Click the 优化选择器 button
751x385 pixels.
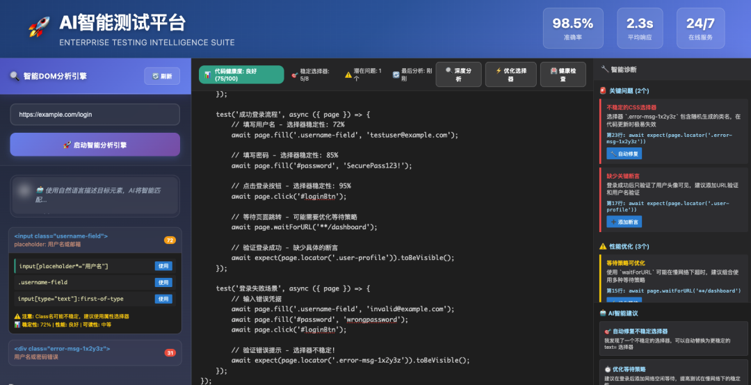click(x=510, y=74)
